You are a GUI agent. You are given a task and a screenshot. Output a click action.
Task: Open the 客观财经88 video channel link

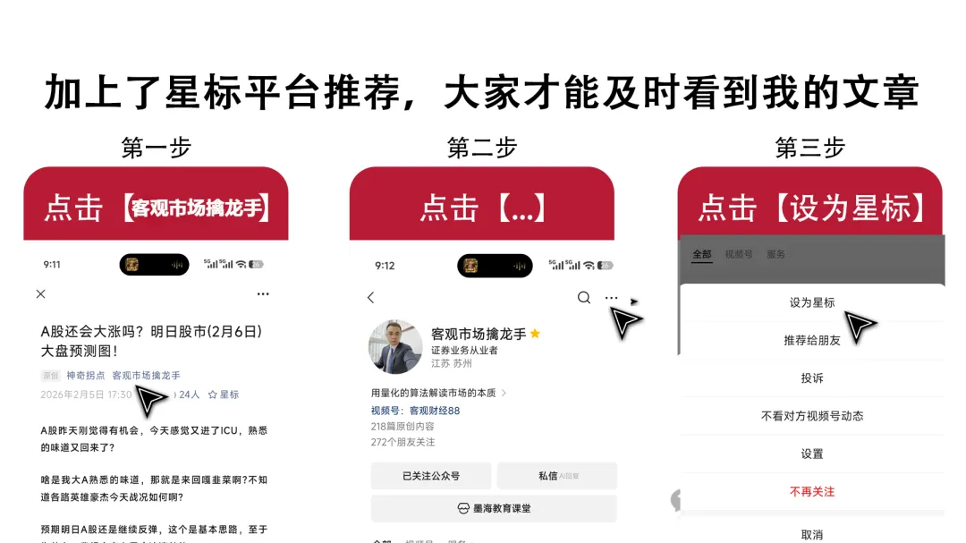[x=435, y=411]
